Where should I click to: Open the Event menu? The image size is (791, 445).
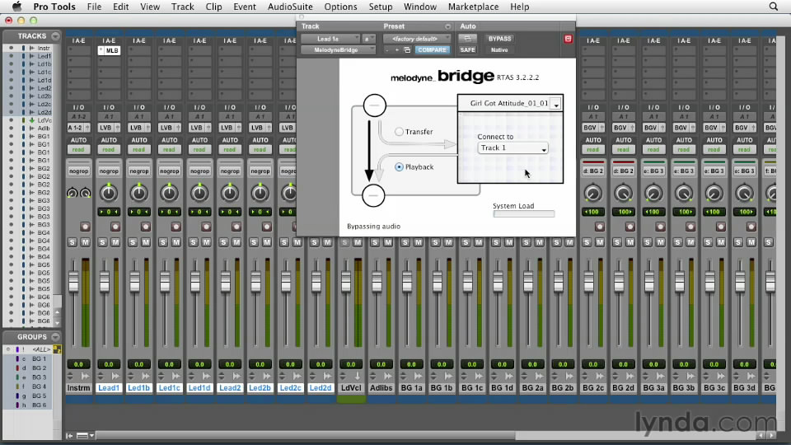coord(245,7)
